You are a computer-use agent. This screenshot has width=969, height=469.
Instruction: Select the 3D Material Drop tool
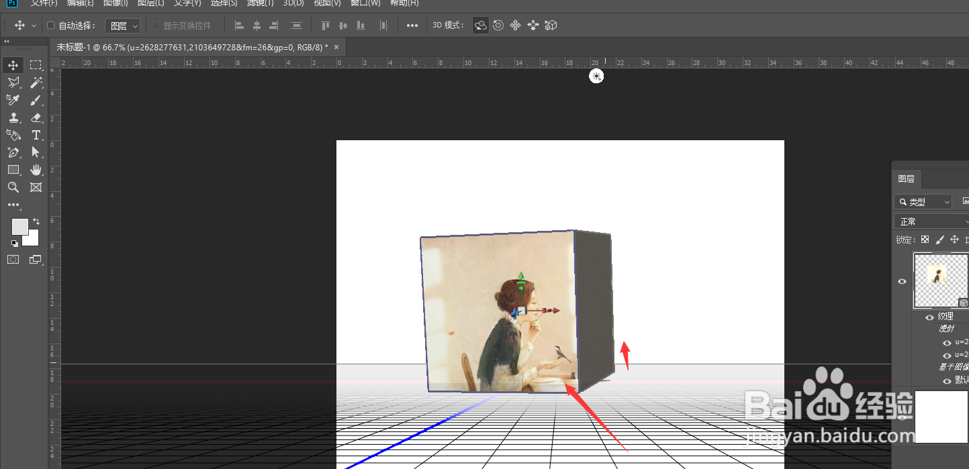click(x=13, y=135)
